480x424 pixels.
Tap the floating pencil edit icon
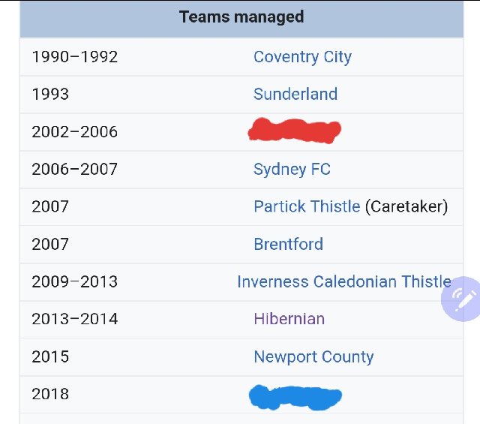[x=461, y=299]
